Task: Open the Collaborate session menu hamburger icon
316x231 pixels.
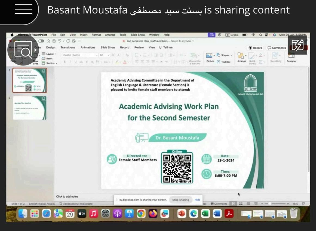Action: [23, 9]
